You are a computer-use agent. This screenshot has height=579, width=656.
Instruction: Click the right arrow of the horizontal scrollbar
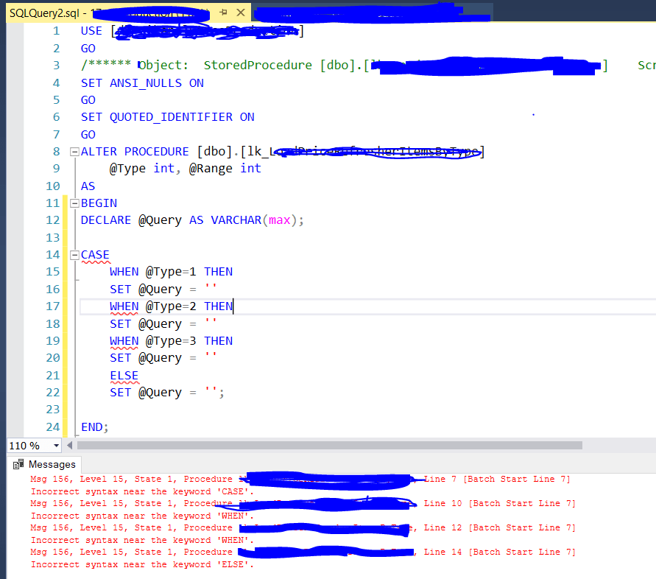pos(649,445)
